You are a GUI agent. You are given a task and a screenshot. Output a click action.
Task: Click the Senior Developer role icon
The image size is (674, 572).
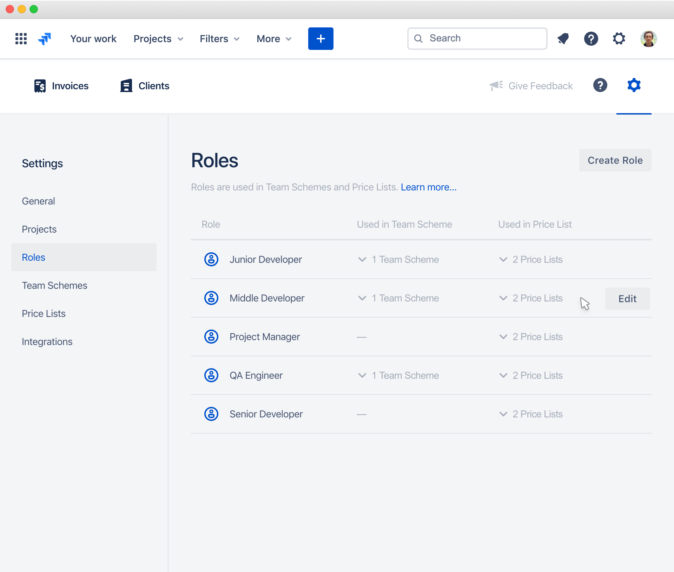[x=211, y=414]
